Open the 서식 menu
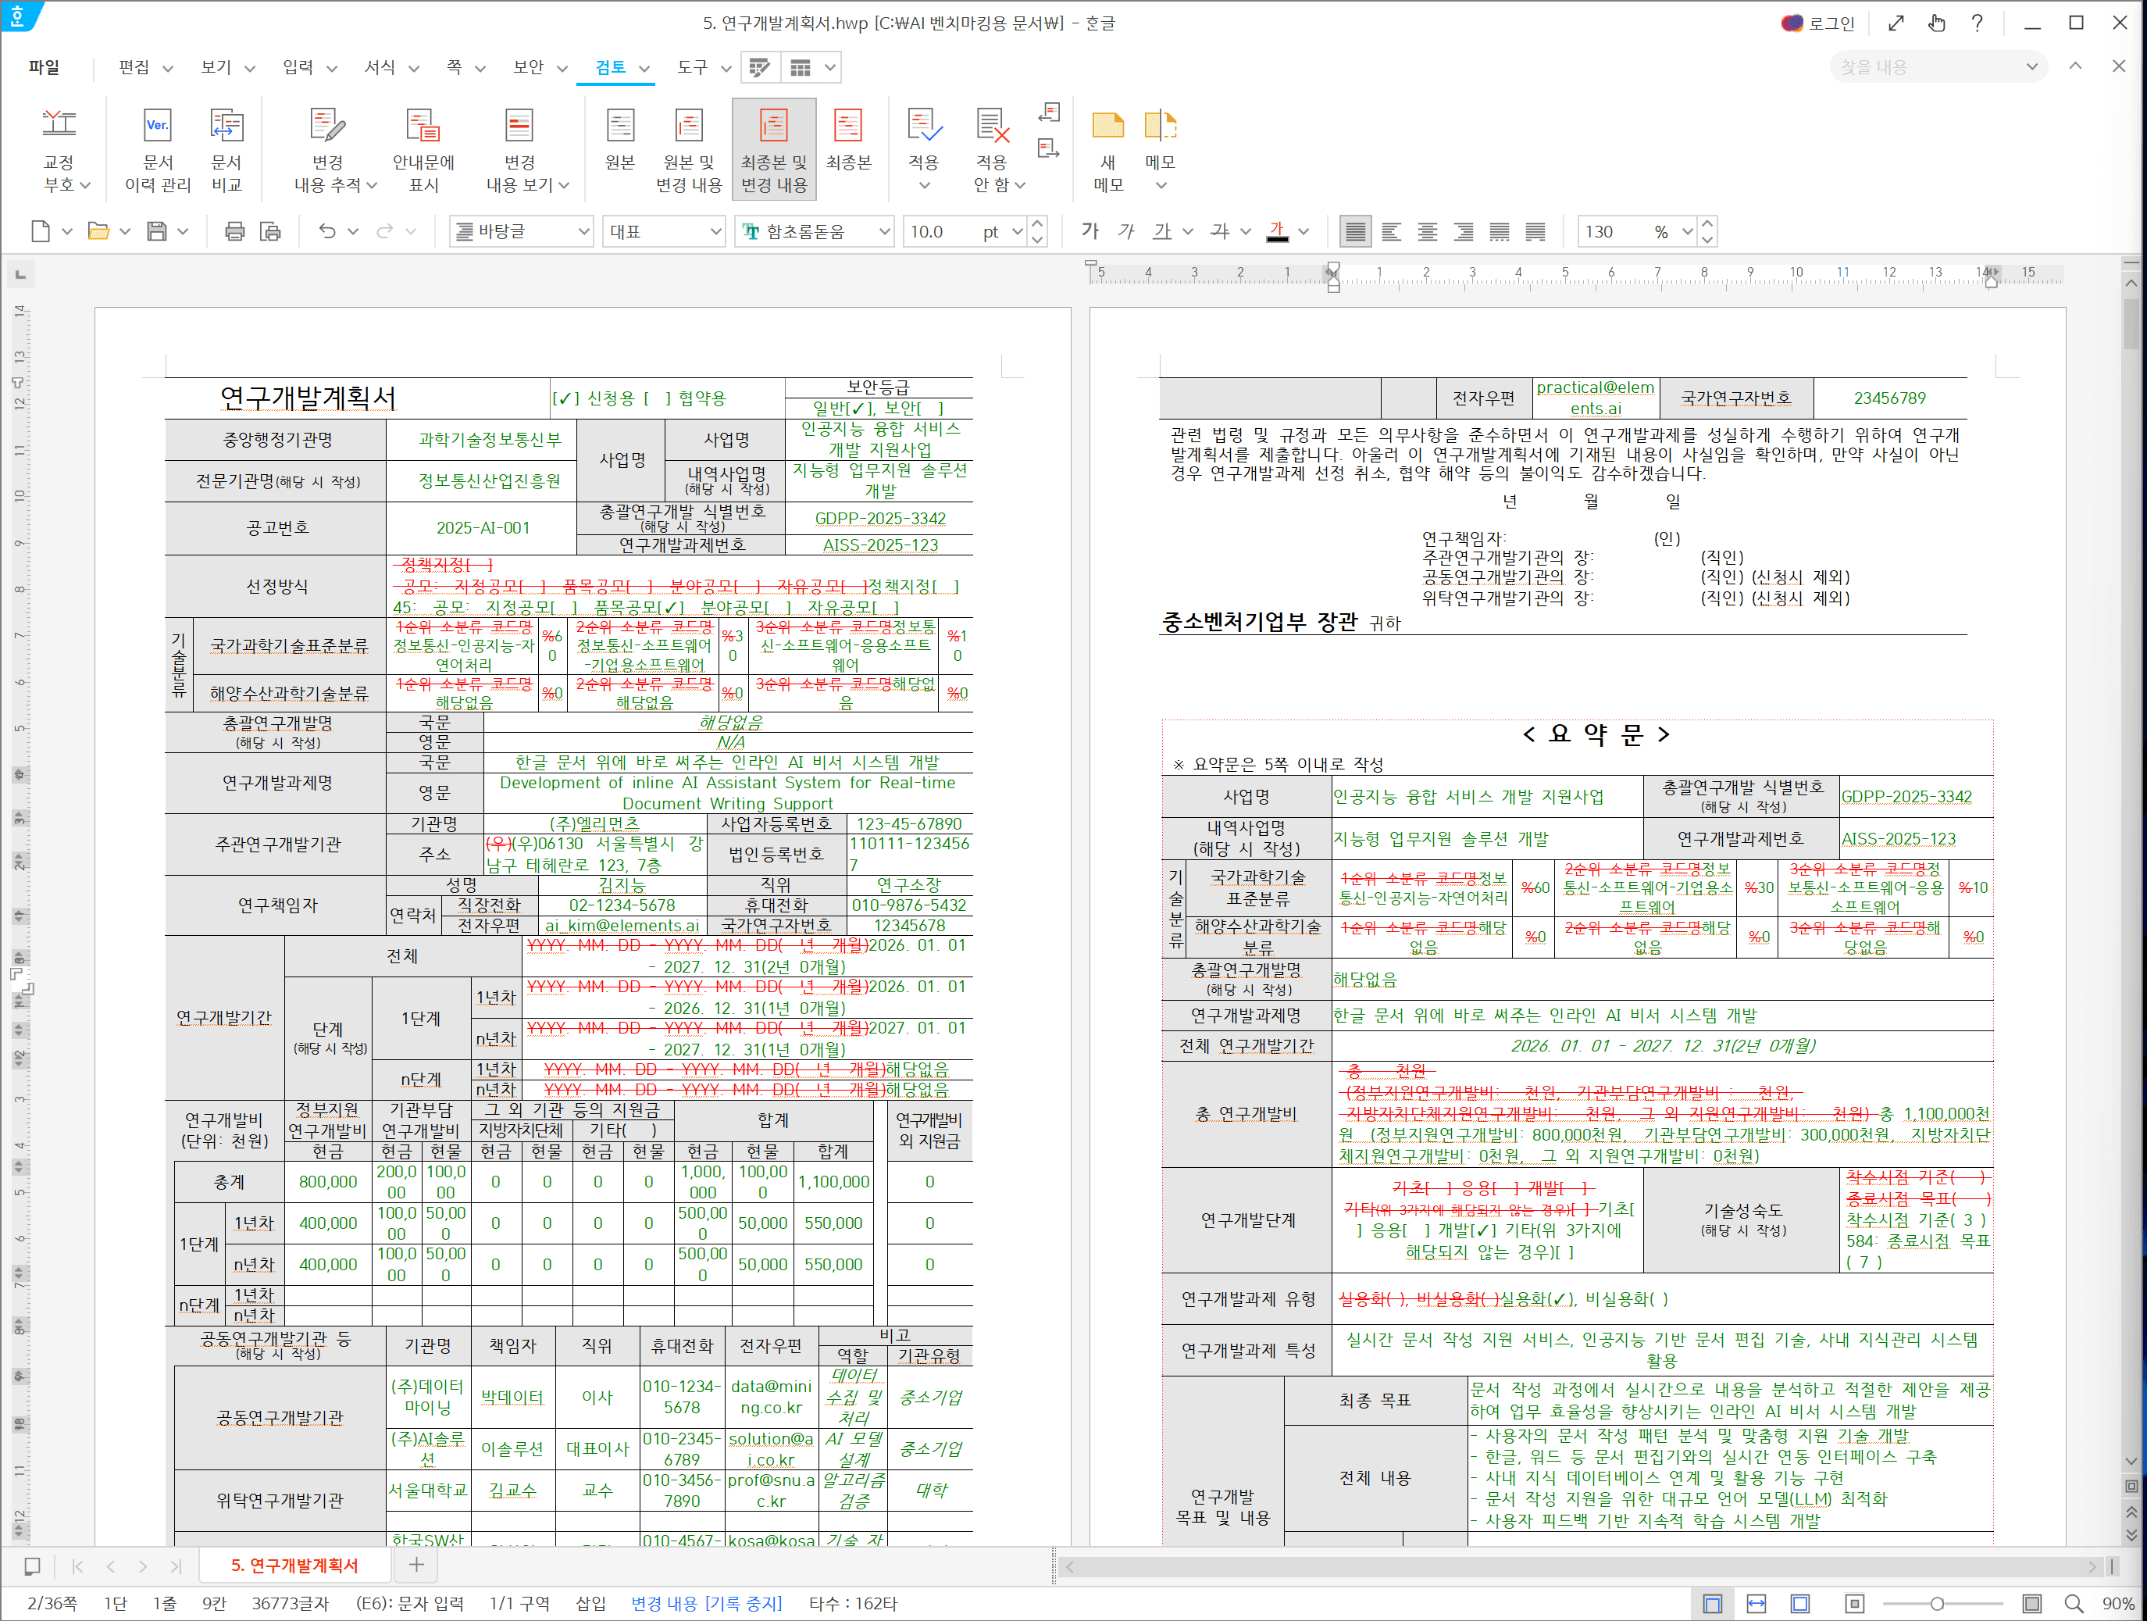This screenshot has width=2147, height=1621. point(380,67)
